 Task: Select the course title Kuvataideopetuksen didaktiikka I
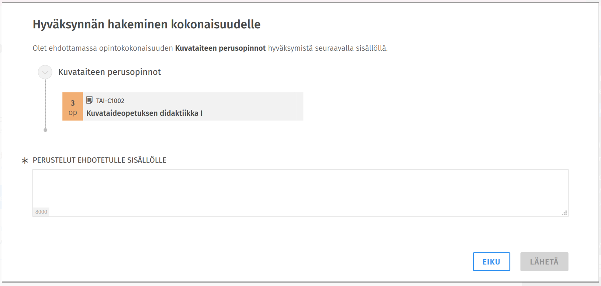coord(144,113)
